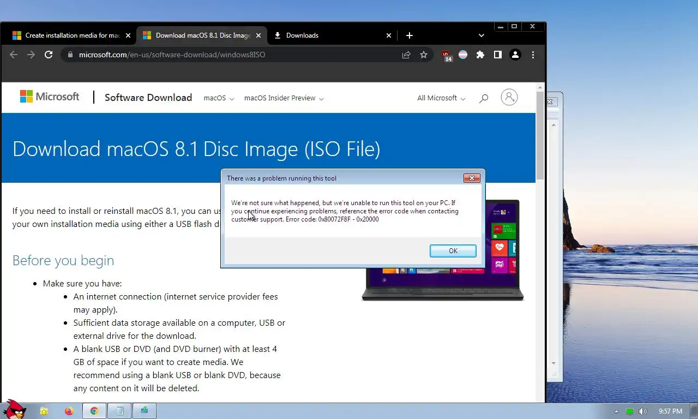
Task: Open the file explorer taskbar icon
Action: tap(44, 411)
